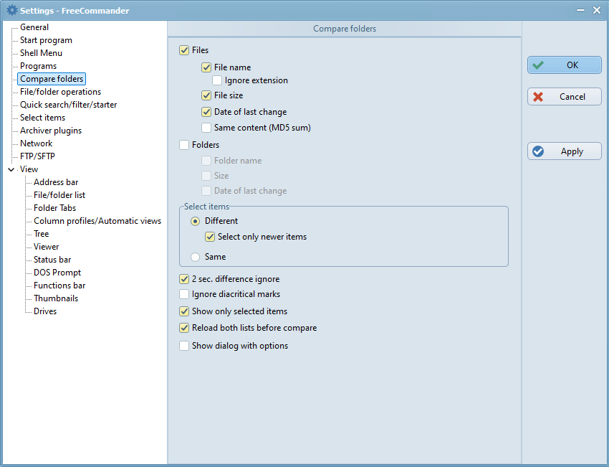This screenshot has height=467, width=609.
Task: Click the red X icon on Cancel button
Action: pos(538,96)
